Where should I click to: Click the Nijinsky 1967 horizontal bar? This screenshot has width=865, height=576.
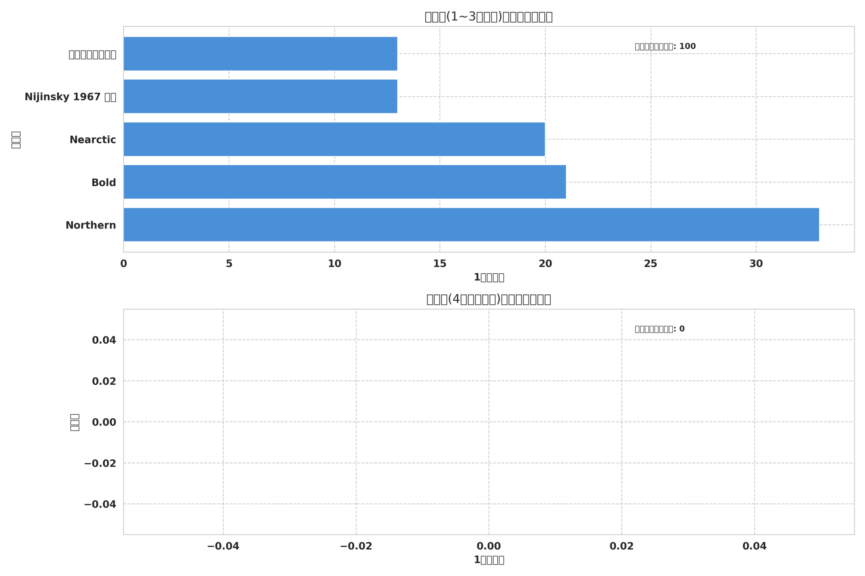click(x=261, y=96)
